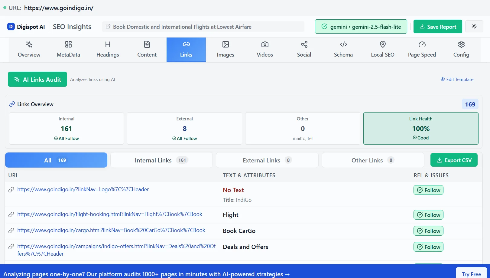Go to the Content tab
The image size is (490, 278).
(x=147, y=50)
